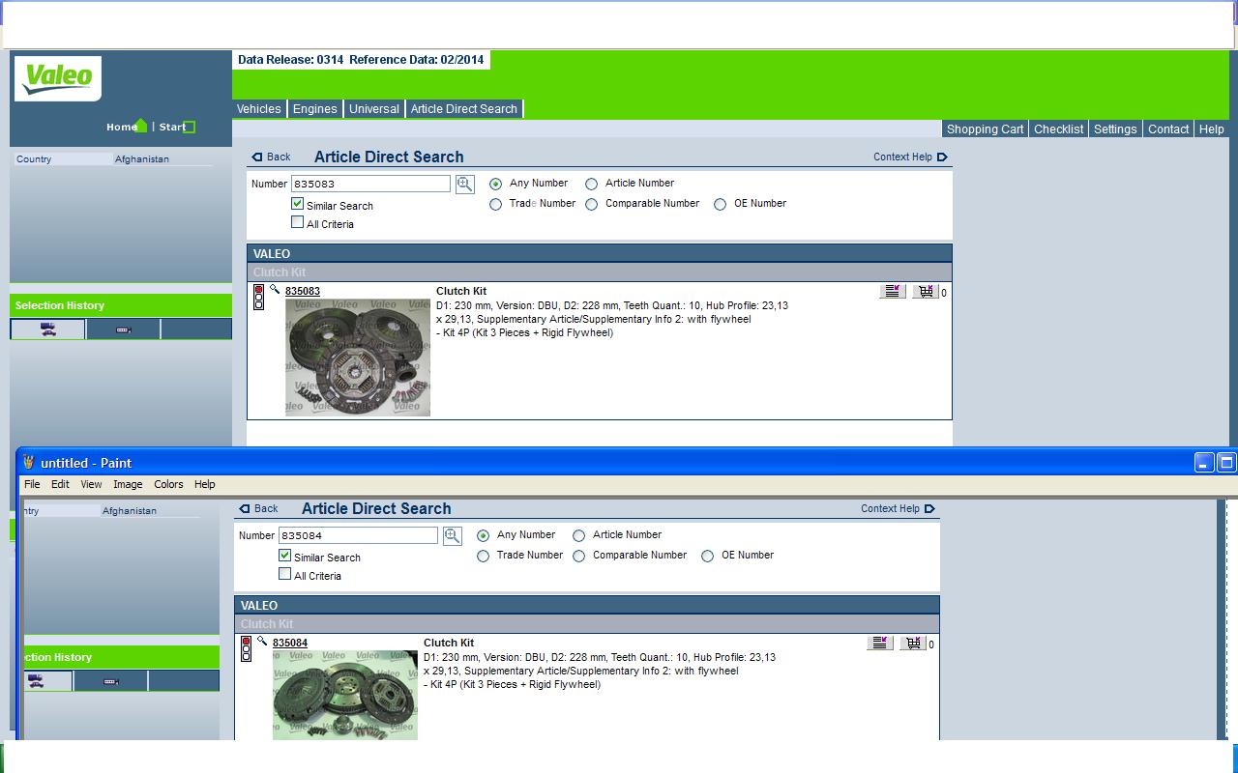Screen dimensions: 1238x773
Task: Select the OE Number radio button
Action: (721, 204)
